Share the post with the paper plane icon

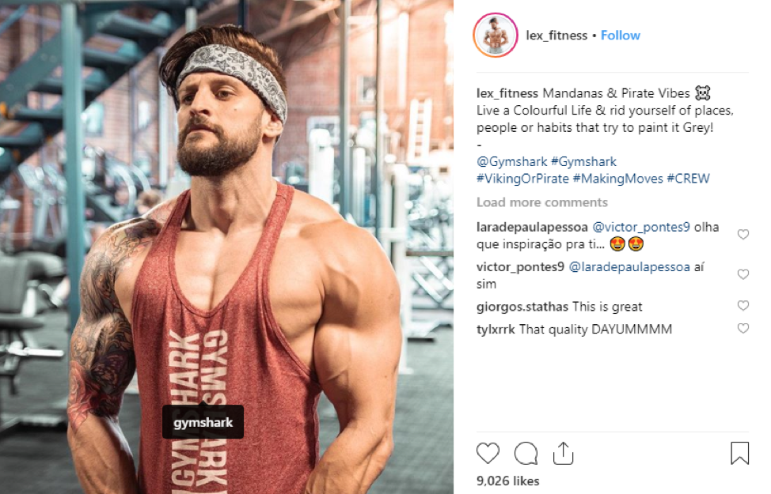[x=563, y=452]
